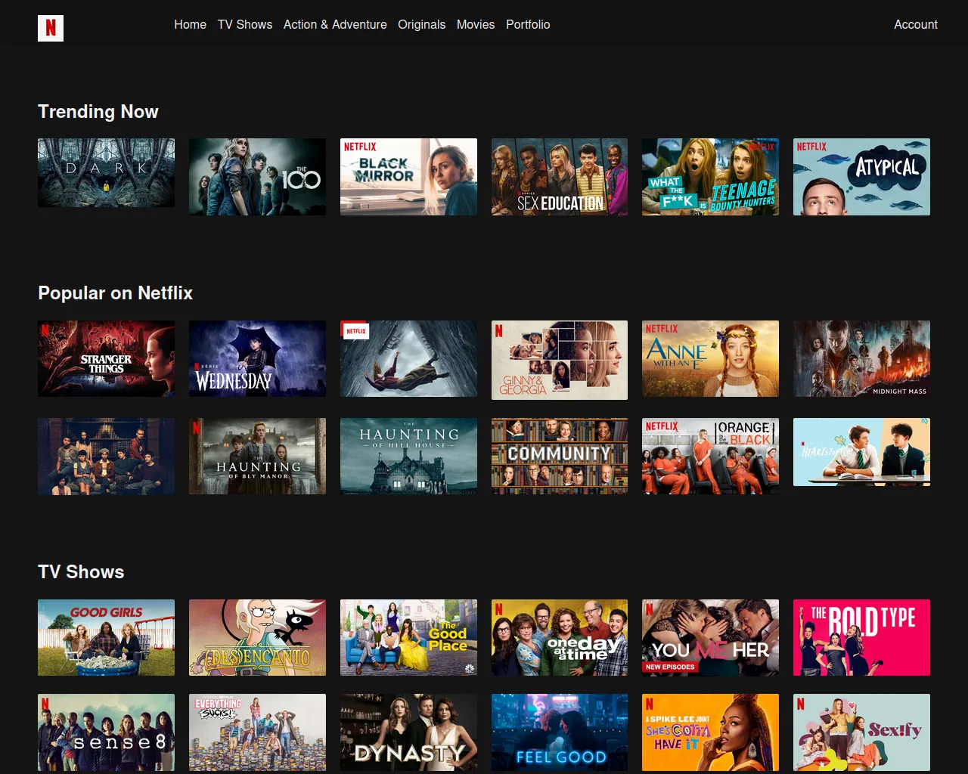Select the Feel Good thumbnail

[560, 732]
